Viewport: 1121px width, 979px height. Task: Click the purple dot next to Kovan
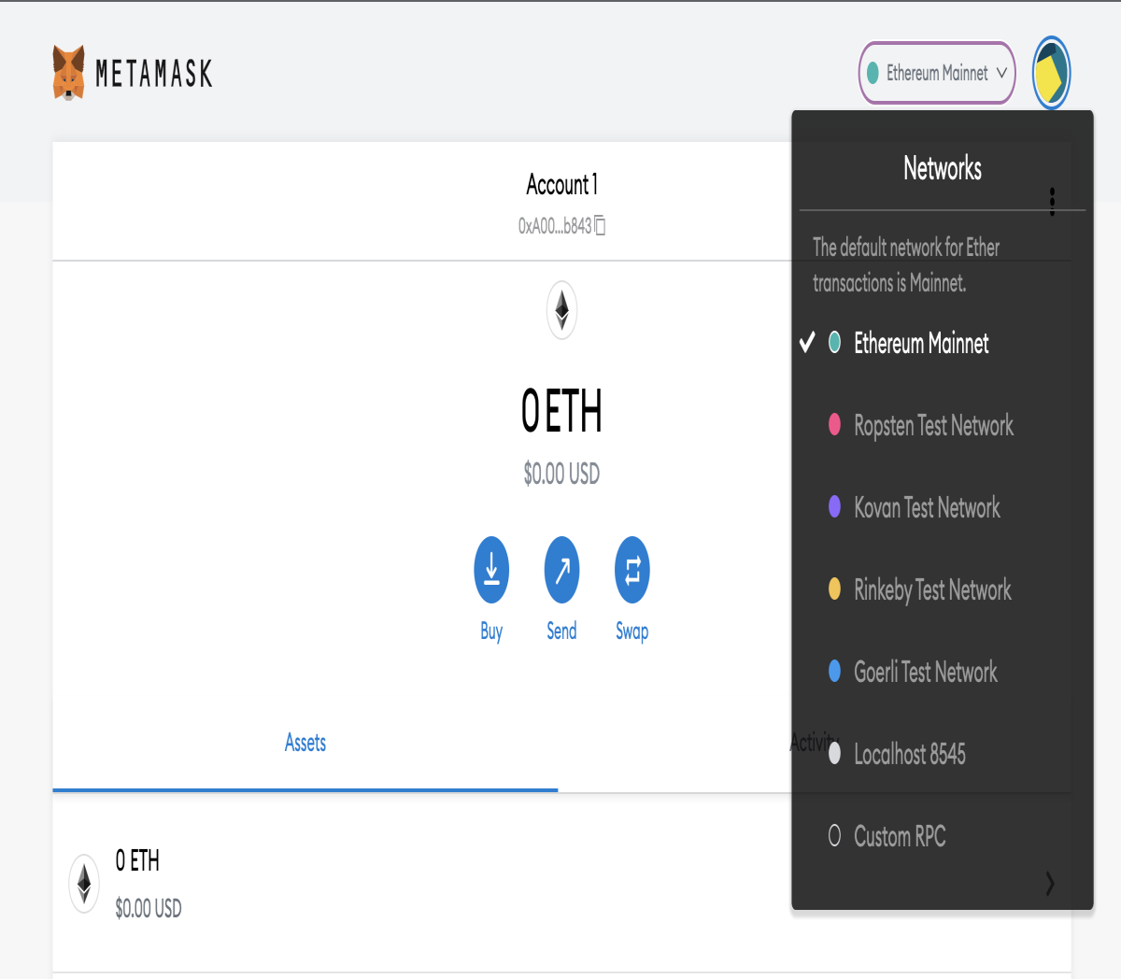[834, 507]
